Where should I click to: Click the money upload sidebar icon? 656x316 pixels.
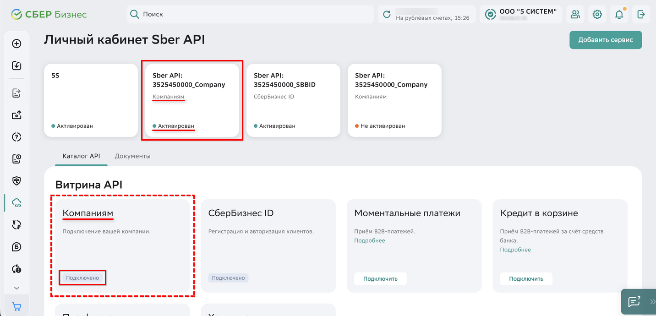point(16,115)
